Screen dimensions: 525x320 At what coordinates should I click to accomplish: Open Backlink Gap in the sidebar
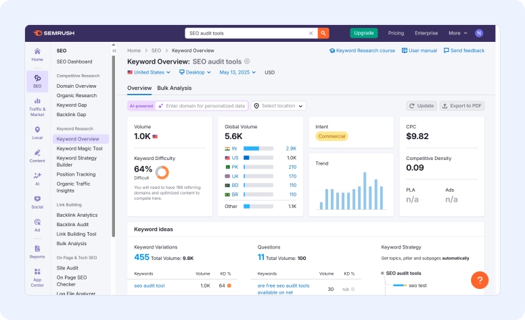pos(71,114)
